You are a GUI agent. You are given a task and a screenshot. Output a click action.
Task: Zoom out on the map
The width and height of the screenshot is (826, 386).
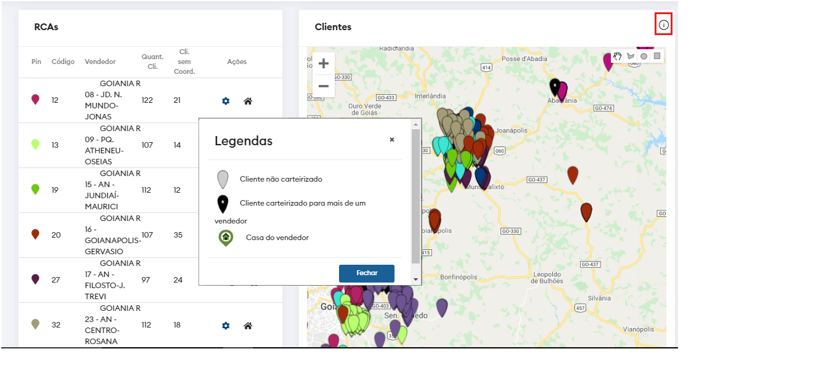click(323, 86)
